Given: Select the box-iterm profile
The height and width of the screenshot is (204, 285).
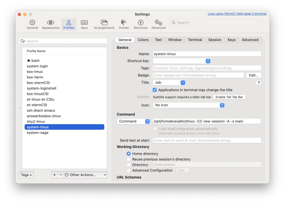Looking at the screenshot, I should 64,77.
